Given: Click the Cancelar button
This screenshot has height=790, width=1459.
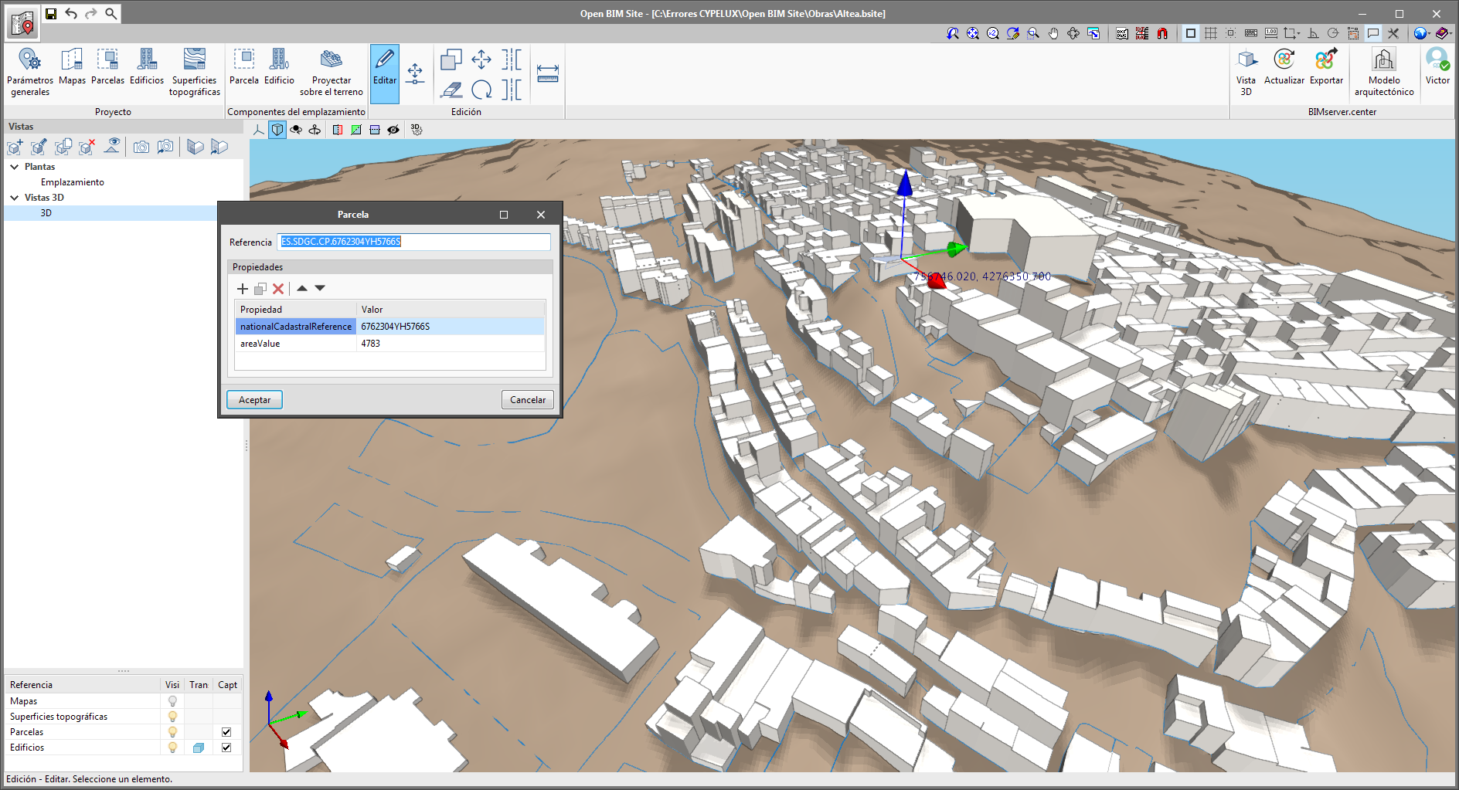Looking at the screenshot, I should coord(528,400).
